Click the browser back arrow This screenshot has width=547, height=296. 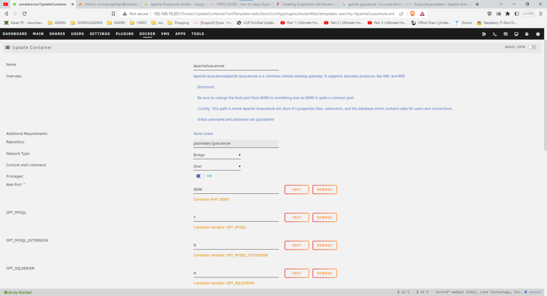pyautogui.click(x=6, y=14)
